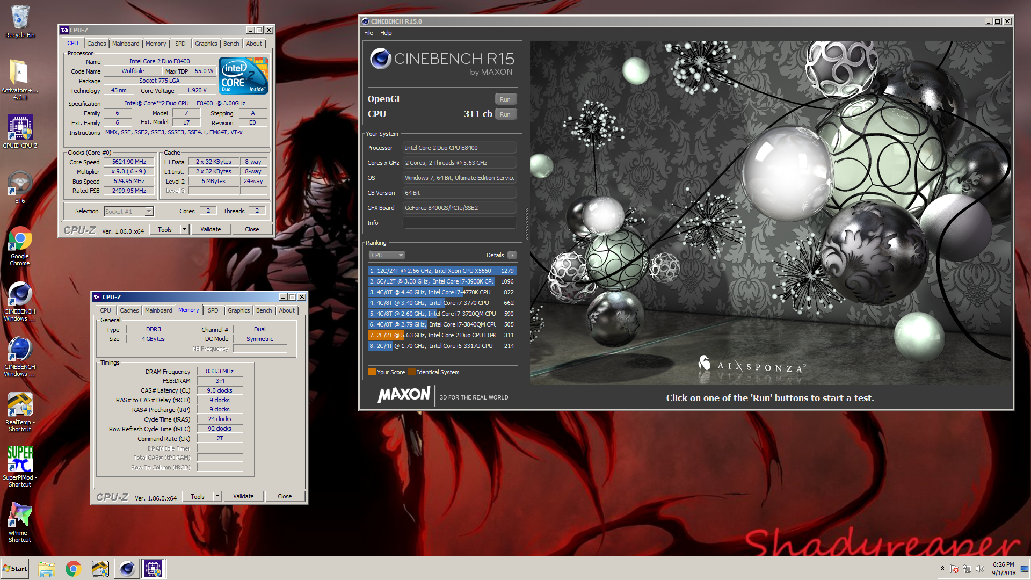The image size is (1031, 580).
Task: Click the orange Your Score legend swatch
Action: [372, 372]
